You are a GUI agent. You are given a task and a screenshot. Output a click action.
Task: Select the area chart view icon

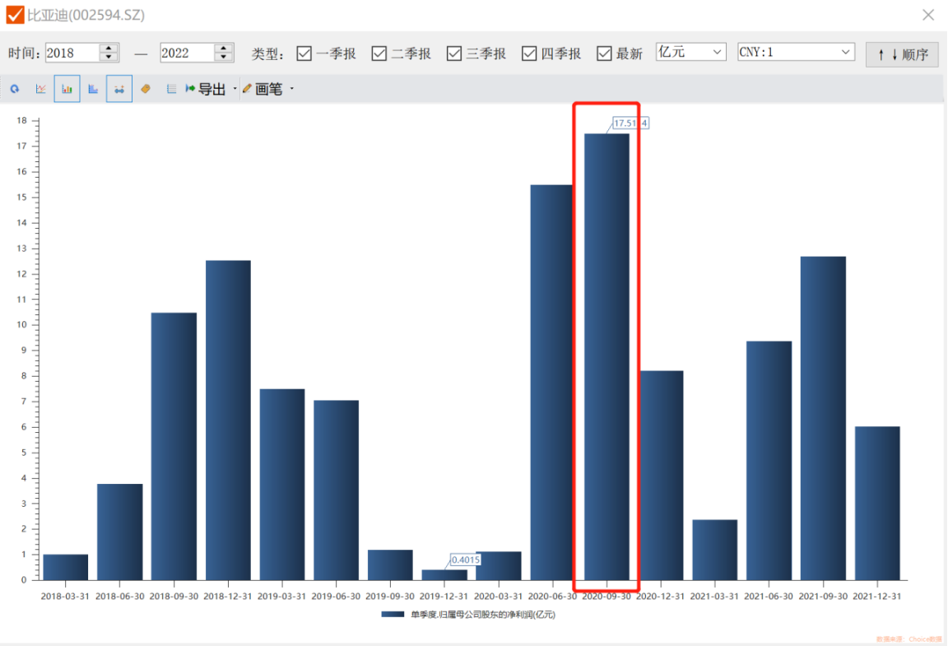point(93,89)
